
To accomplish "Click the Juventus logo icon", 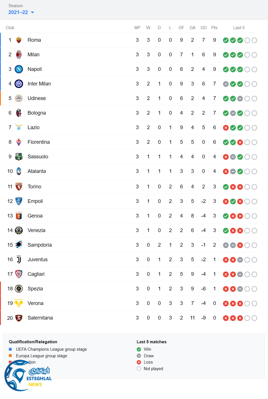I will [x=19, y=260].
